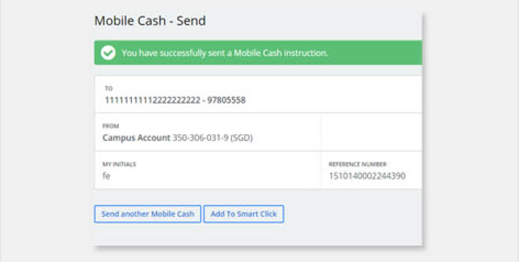Click the white checkmark success icon
The image size is (519, 262).
coord(108,53)
